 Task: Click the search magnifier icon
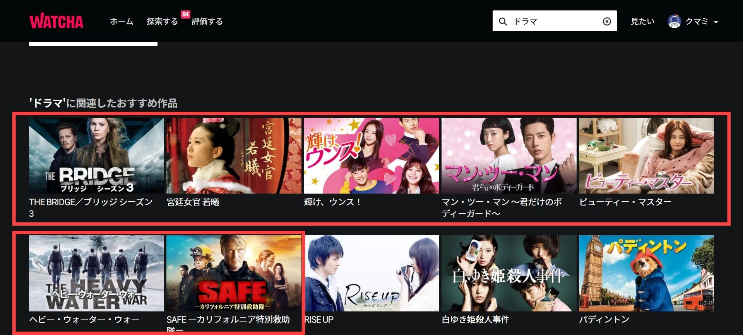click(x=503, y=22)
